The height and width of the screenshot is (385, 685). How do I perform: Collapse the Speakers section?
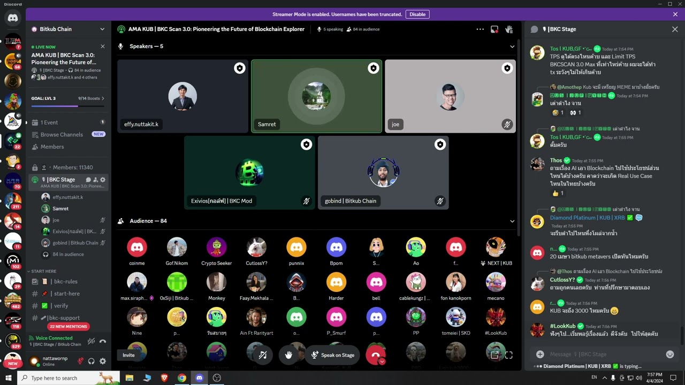tap(512, 47)
